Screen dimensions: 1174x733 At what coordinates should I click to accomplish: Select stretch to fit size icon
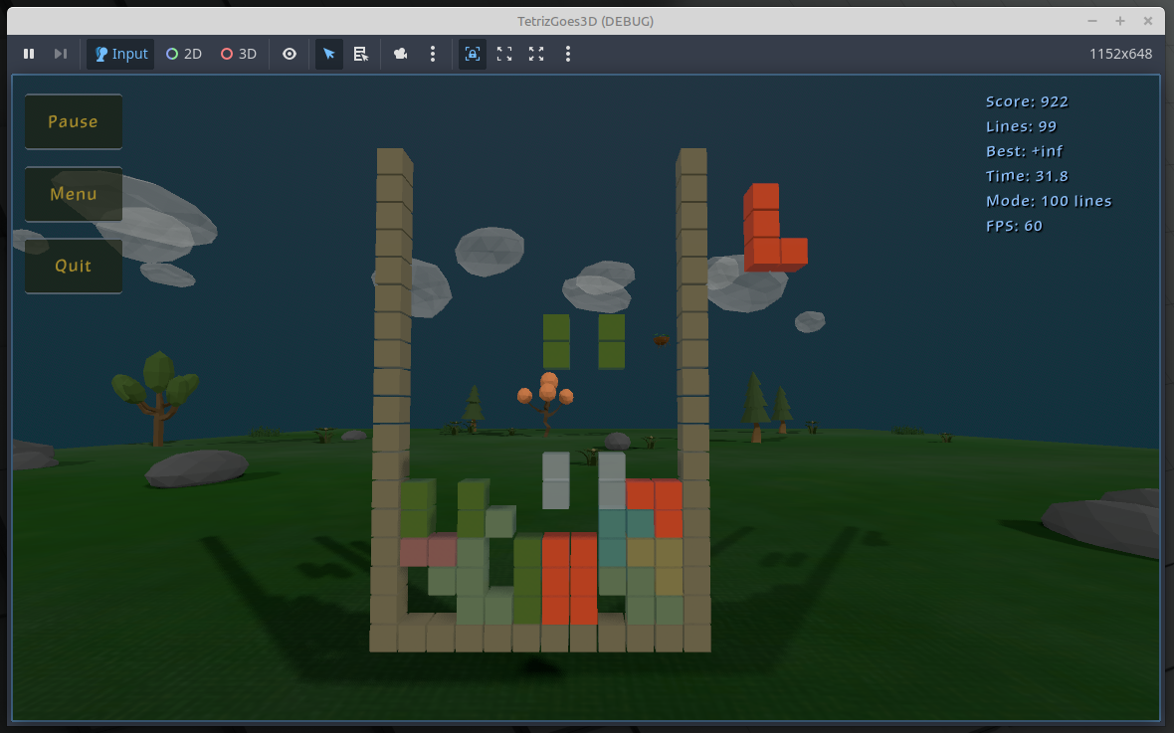(536, 54)
